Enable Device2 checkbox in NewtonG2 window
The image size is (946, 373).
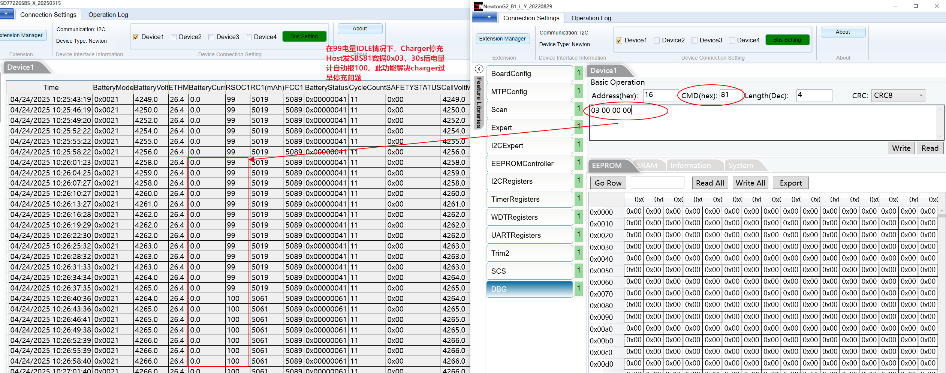click(x=657, y=40)
